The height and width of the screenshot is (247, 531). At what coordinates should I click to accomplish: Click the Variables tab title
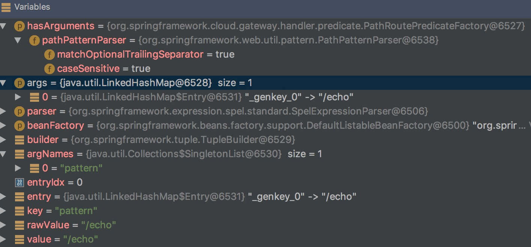(x=32, y=7)
